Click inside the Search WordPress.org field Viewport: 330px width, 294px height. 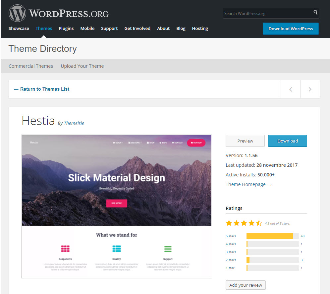pyautogui.click(x=267, y=13)
